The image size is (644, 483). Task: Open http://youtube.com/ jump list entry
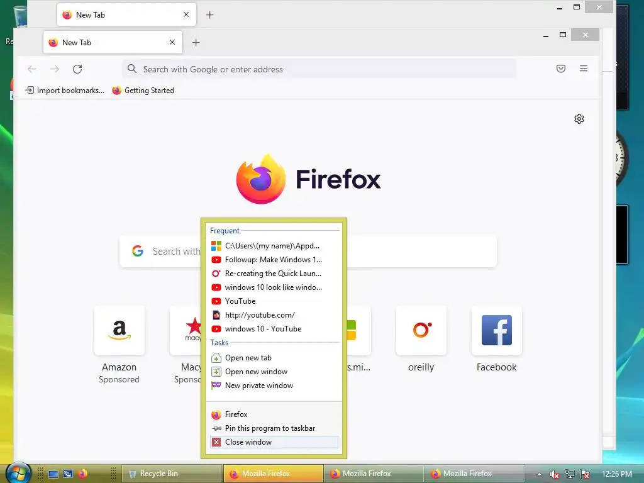tap(274, 315)
